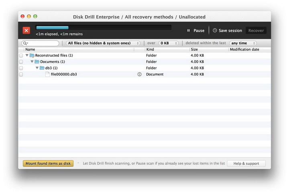
Task: Click the db3 folder icon
Action: 42,68
